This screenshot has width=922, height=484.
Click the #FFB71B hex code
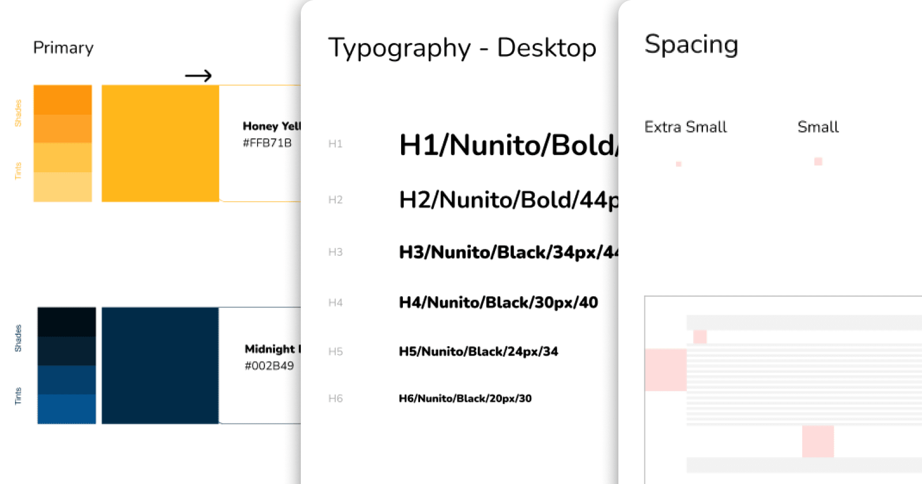tap(267, 143)
